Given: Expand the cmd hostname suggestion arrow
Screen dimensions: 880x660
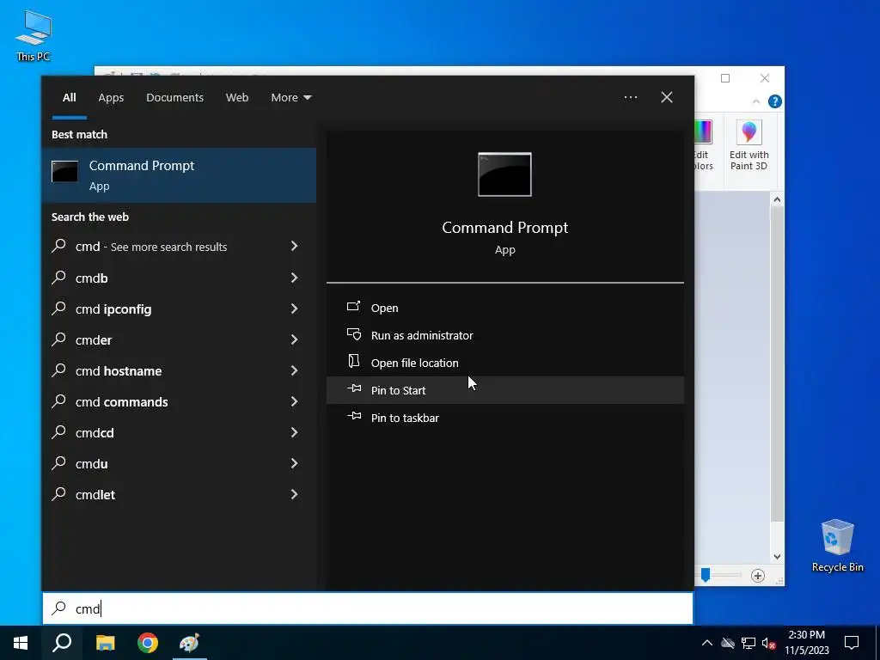Looking at the screenshot, I should click(x=294, y=370).
